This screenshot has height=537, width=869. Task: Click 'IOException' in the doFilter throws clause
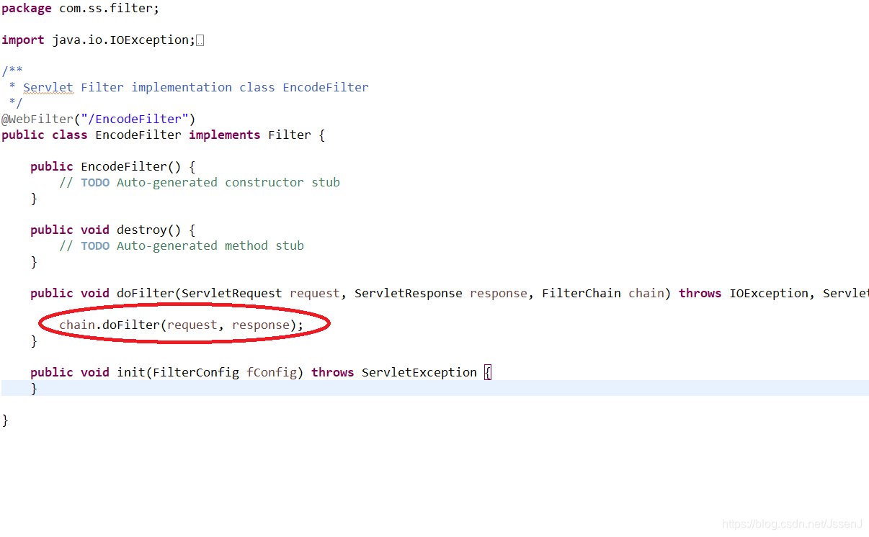click(x=769, y=293)
